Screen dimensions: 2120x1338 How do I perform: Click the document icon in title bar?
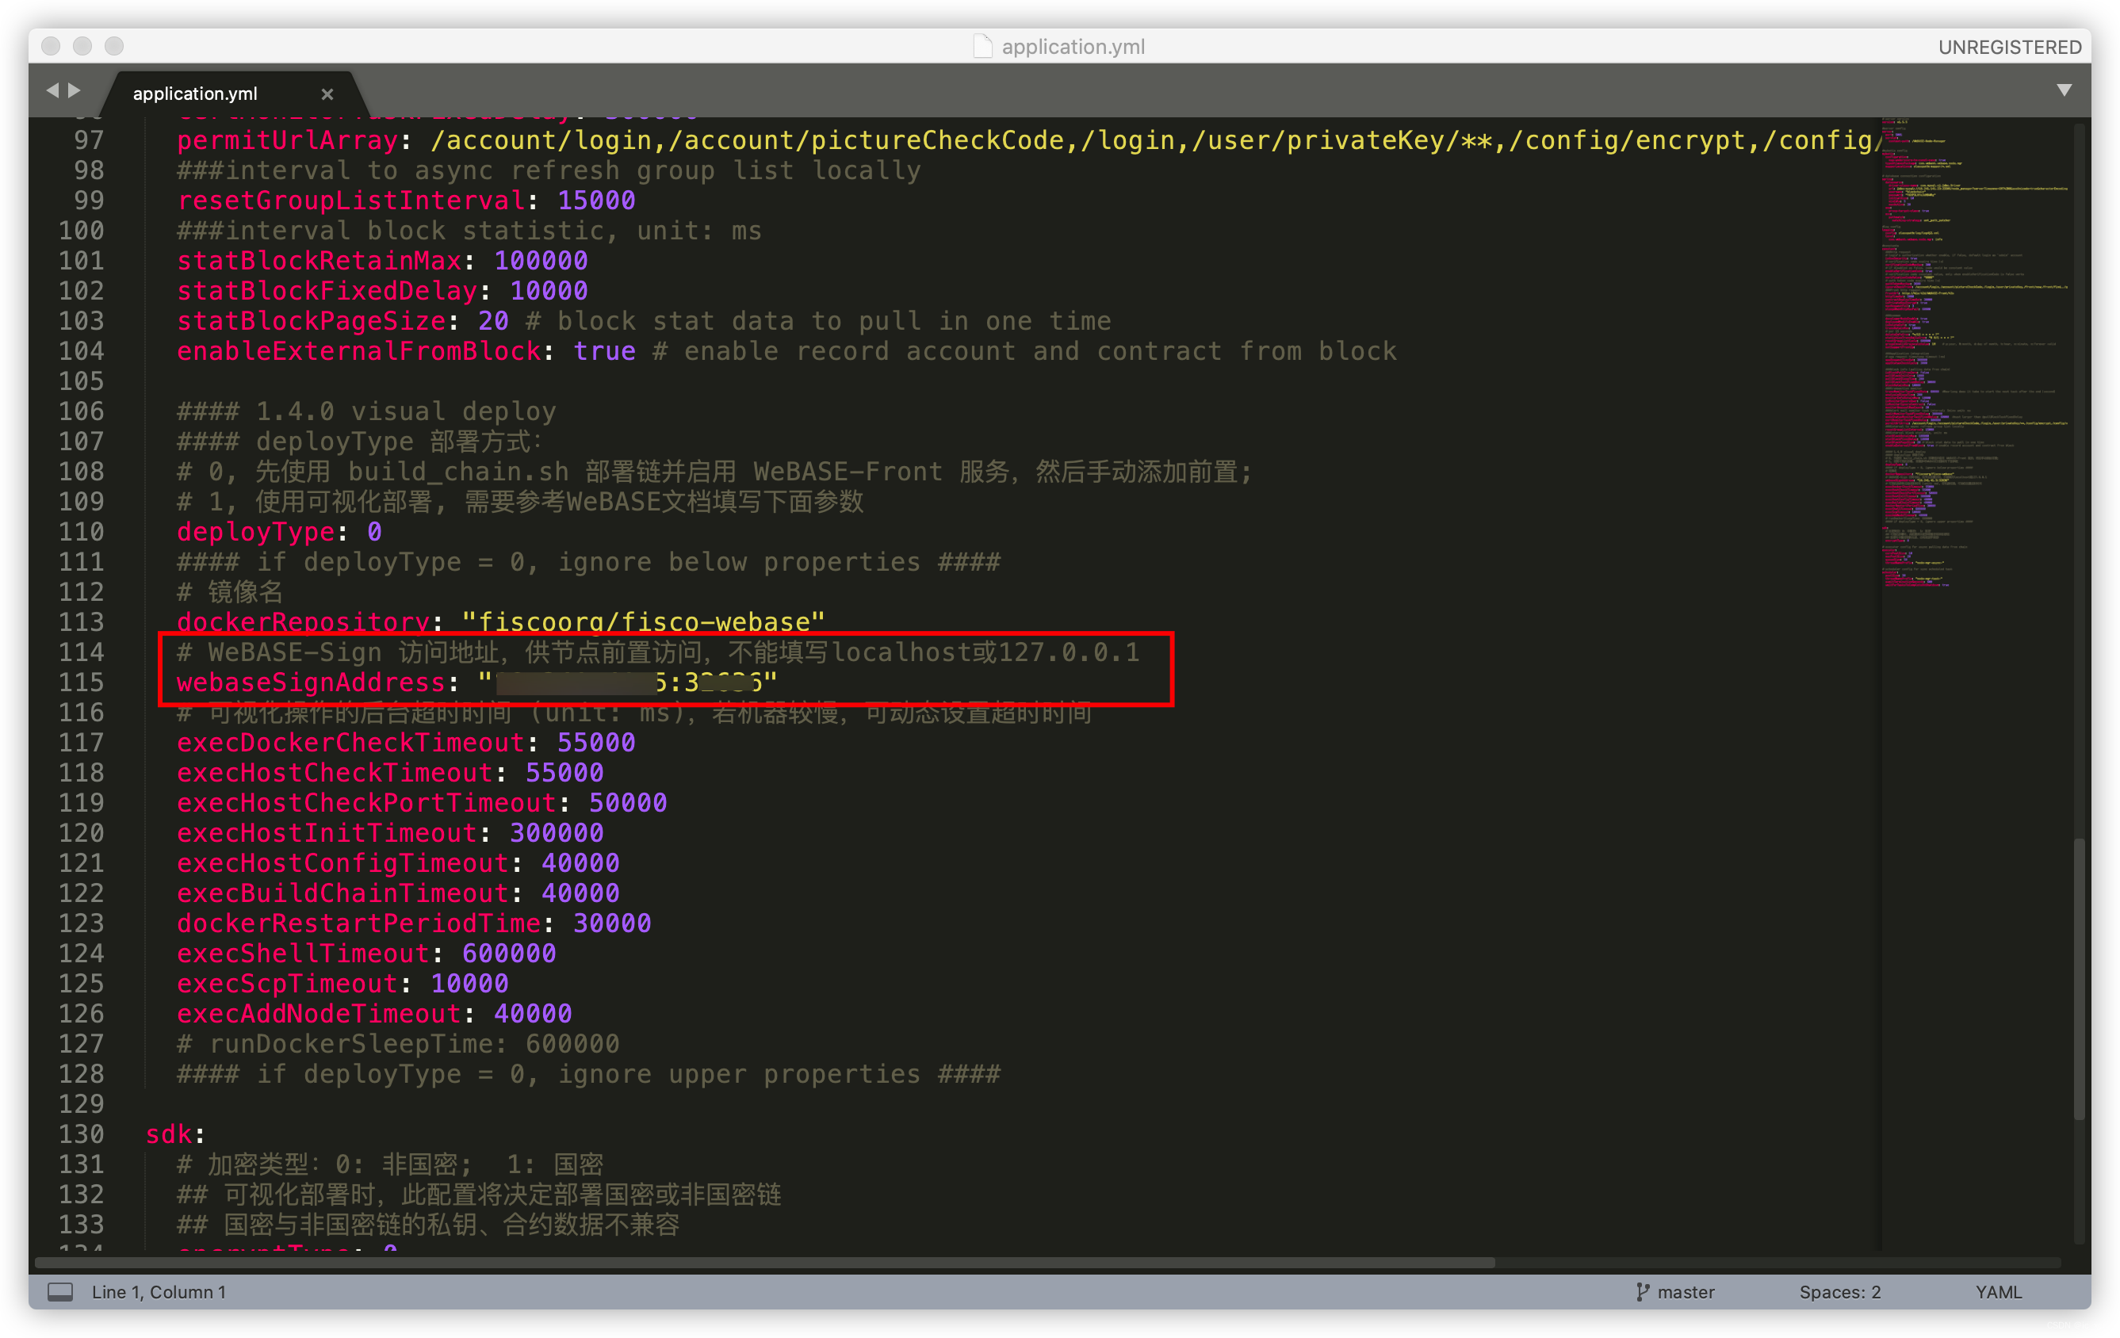[x=982, y=46]
